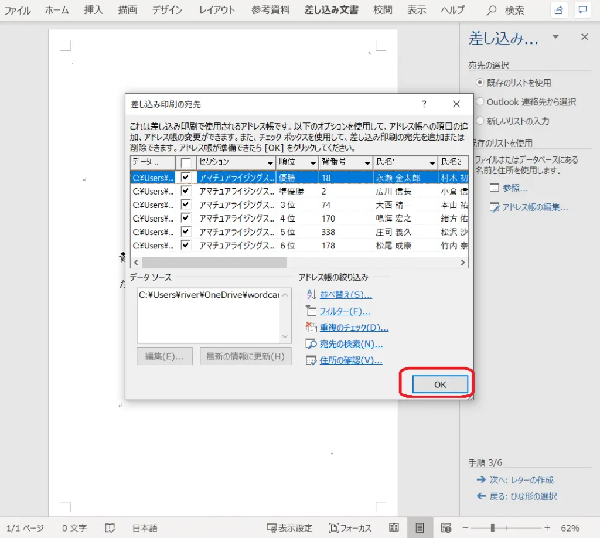The image size is (600, 538).
Task: Click the search magnifier icon in the ribbon
Action: [x=492, y=11]
